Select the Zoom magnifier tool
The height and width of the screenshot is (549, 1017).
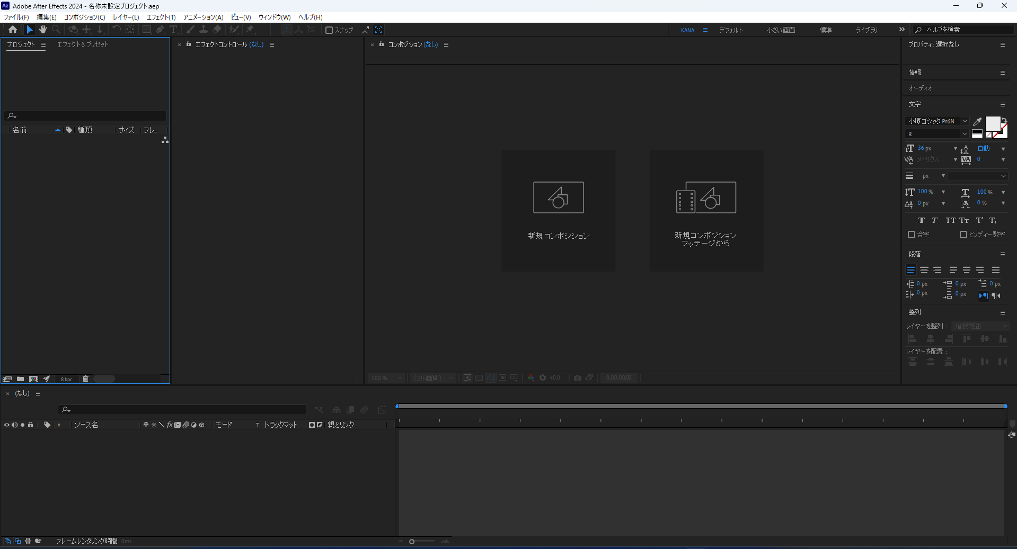(x=56, y=30)
